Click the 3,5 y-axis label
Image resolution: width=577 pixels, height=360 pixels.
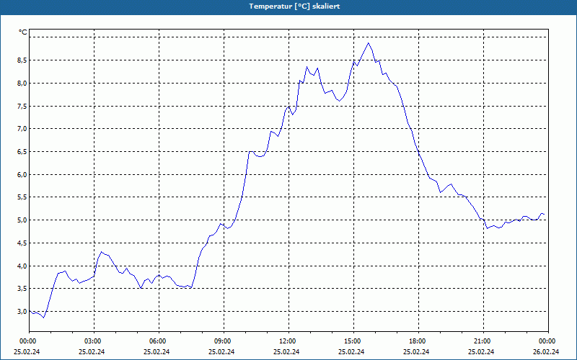(22, 289)
